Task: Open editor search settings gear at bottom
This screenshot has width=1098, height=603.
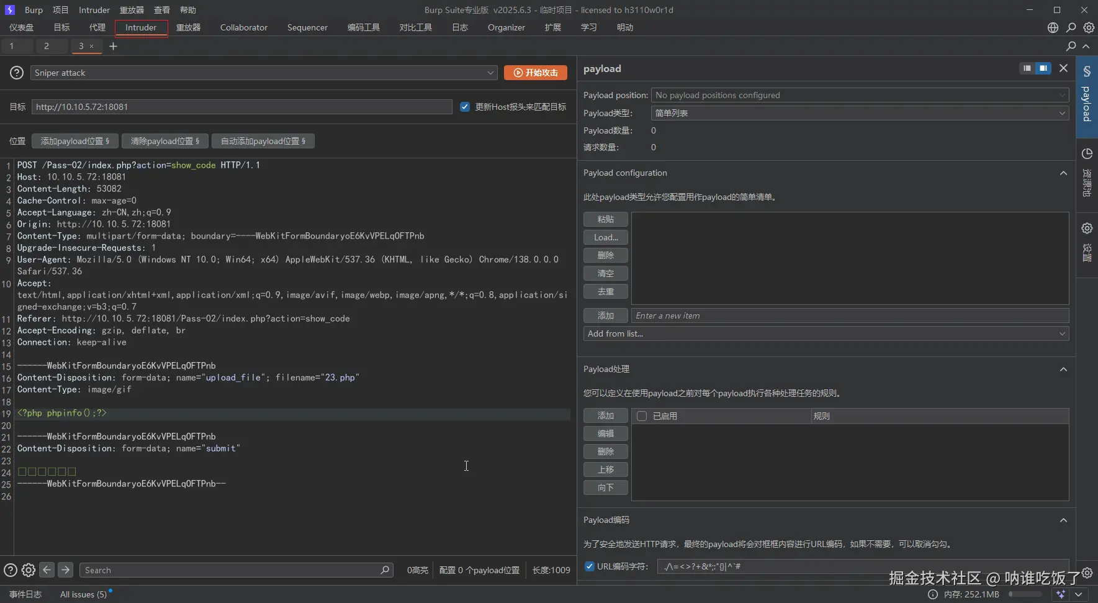Action: click(x=29, y=570)
